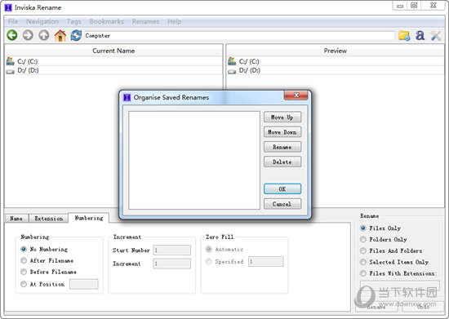The image size is (449, 319).
Task: Close the Organise Saved Renames dialog
Action: (x=296, y=95)
